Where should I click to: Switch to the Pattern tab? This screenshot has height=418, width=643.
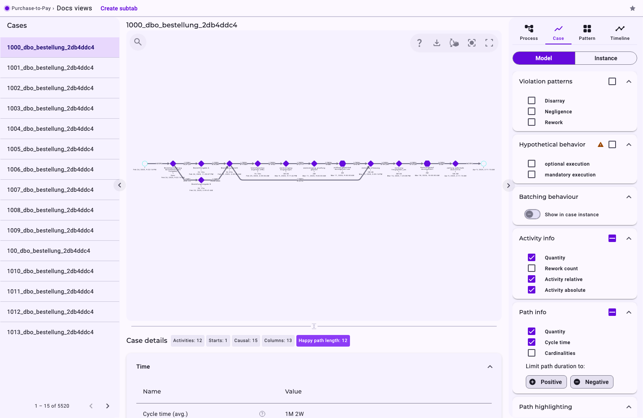pyautogui.click(x=587, y=32)
